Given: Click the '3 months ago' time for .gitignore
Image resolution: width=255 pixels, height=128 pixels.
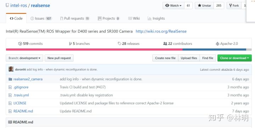Looking at the screenshot, I should tap(238, 87).
